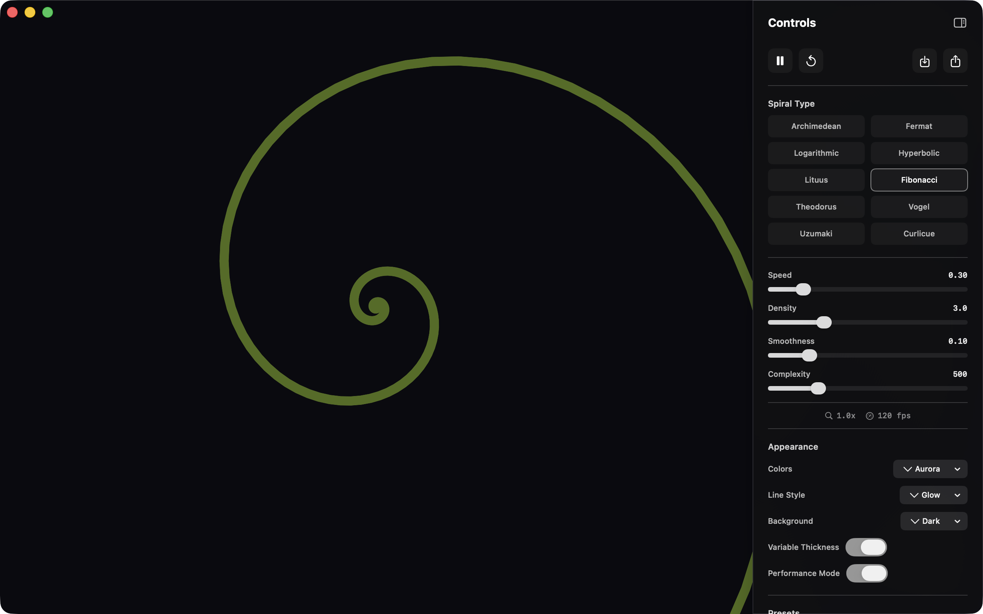
Task: Click the export/download icon
Action: [x=924, y=61]
